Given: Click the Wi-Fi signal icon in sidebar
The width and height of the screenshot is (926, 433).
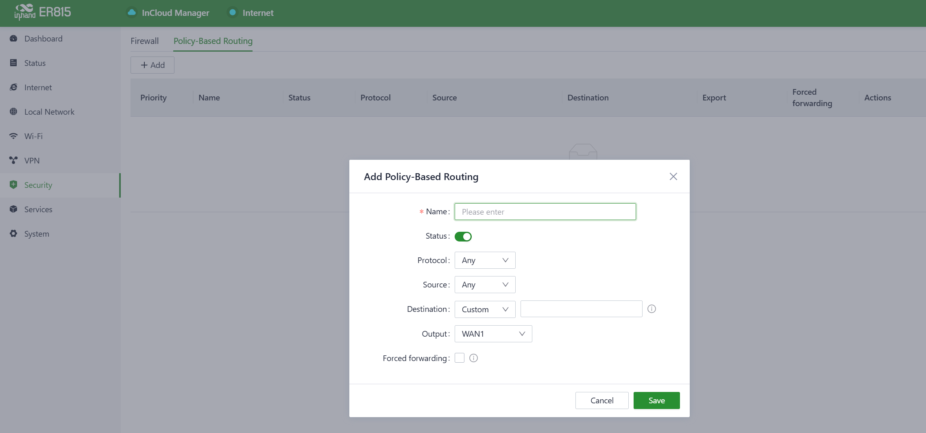Looking at the screenshot, I should (13, 136).
